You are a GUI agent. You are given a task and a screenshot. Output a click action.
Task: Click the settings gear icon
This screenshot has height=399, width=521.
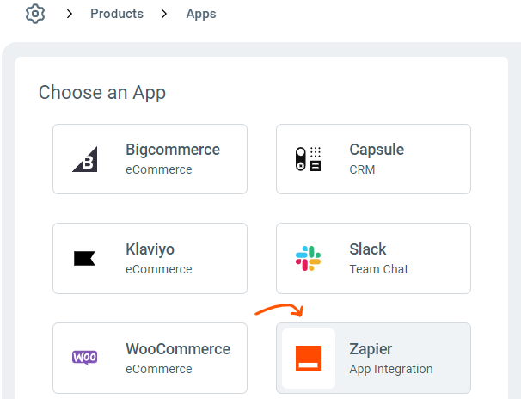pyautogui.click(x=35, y=14)
